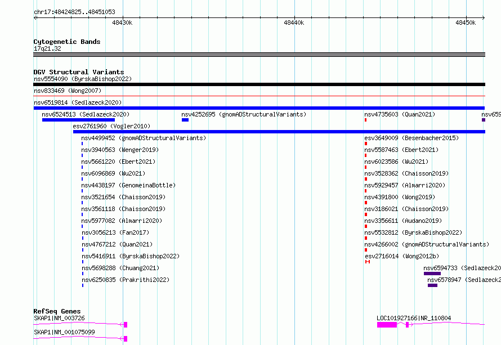
Task: Select nsv4438197 (GenomeinaBottle) variant
Action: coord(128,185)
